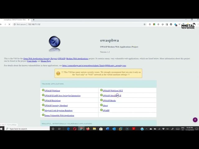Open the OWASP Bricks link
This screenshot has width=199, height=149.
pos(109,101)
